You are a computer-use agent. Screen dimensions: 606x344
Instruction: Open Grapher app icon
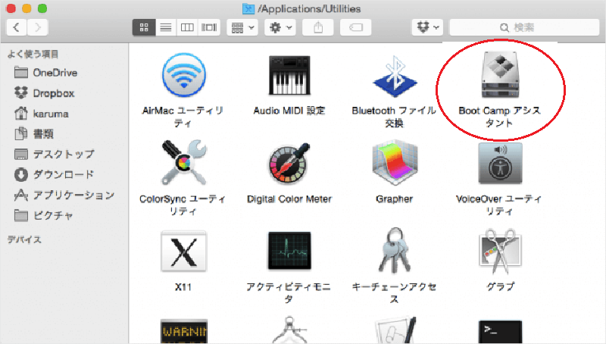coord(395,163)
